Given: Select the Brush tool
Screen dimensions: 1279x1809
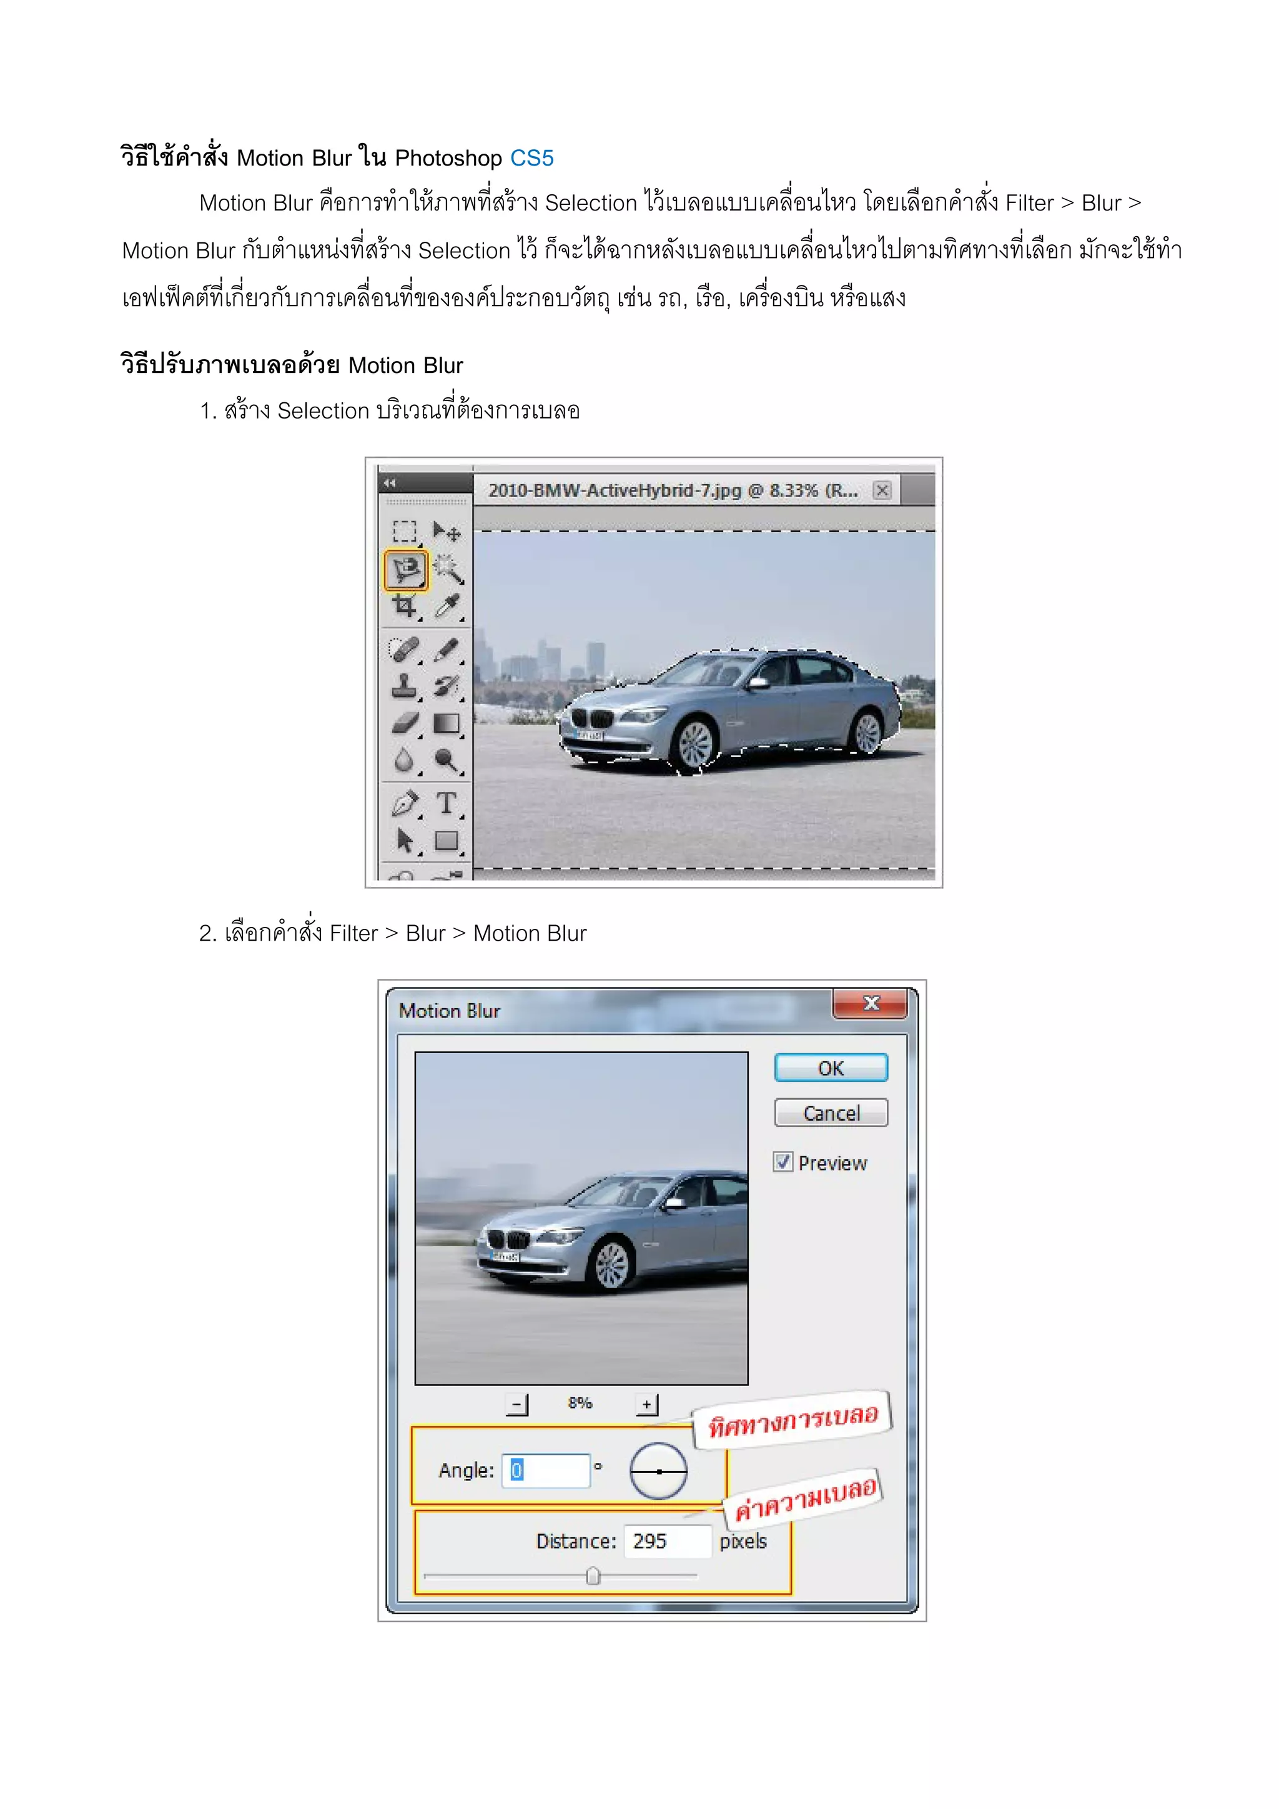Looking at the screenshot, I should point(447,650).
